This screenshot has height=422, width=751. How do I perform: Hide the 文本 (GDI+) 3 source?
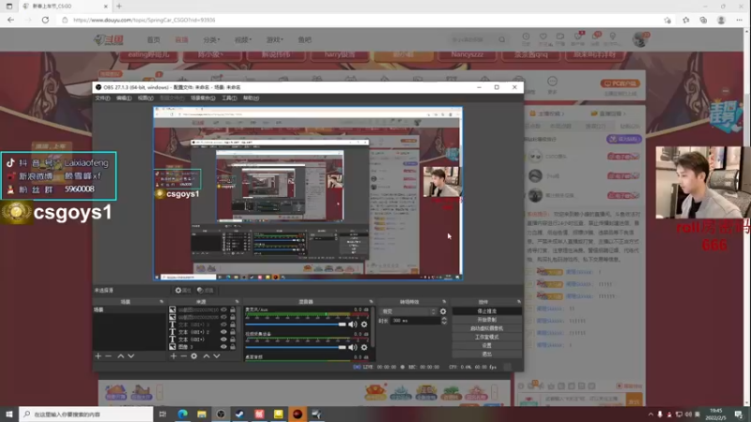click(223, 324)
